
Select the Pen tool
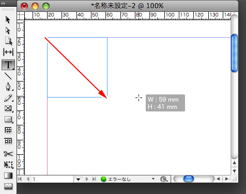click(x=8, y=87)
